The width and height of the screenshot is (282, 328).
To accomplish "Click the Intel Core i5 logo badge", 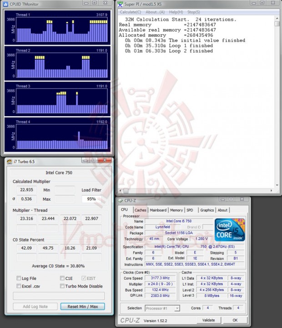I will point(230,230).
